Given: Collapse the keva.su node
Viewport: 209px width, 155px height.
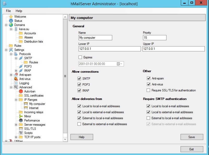Looking at the screenshot, I should [11, 29].
